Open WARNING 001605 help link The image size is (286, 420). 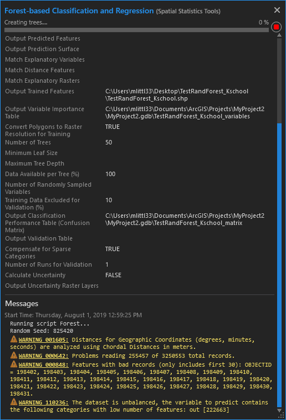pos(43,339)
